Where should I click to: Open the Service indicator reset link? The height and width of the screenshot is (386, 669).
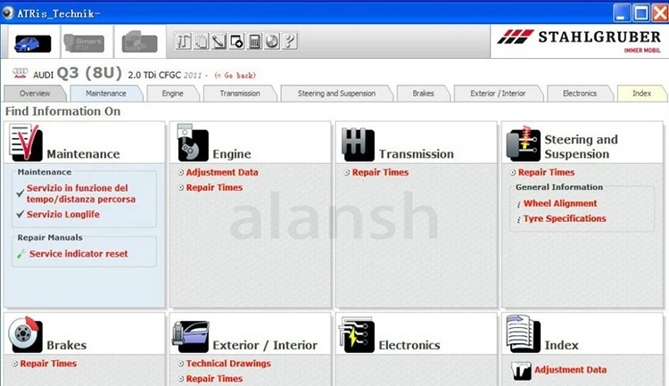click(x=78, y=254)
